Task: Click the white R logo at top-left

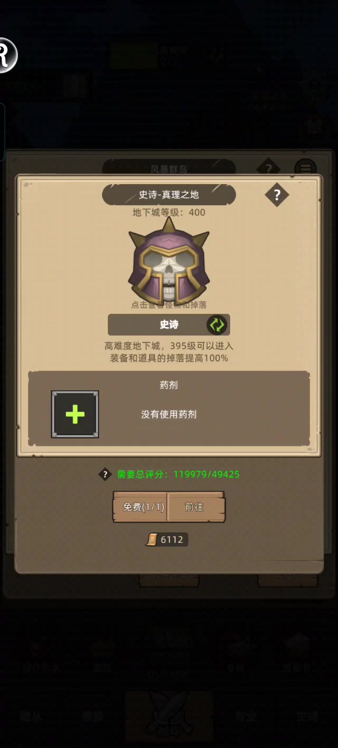Action: 7,55
